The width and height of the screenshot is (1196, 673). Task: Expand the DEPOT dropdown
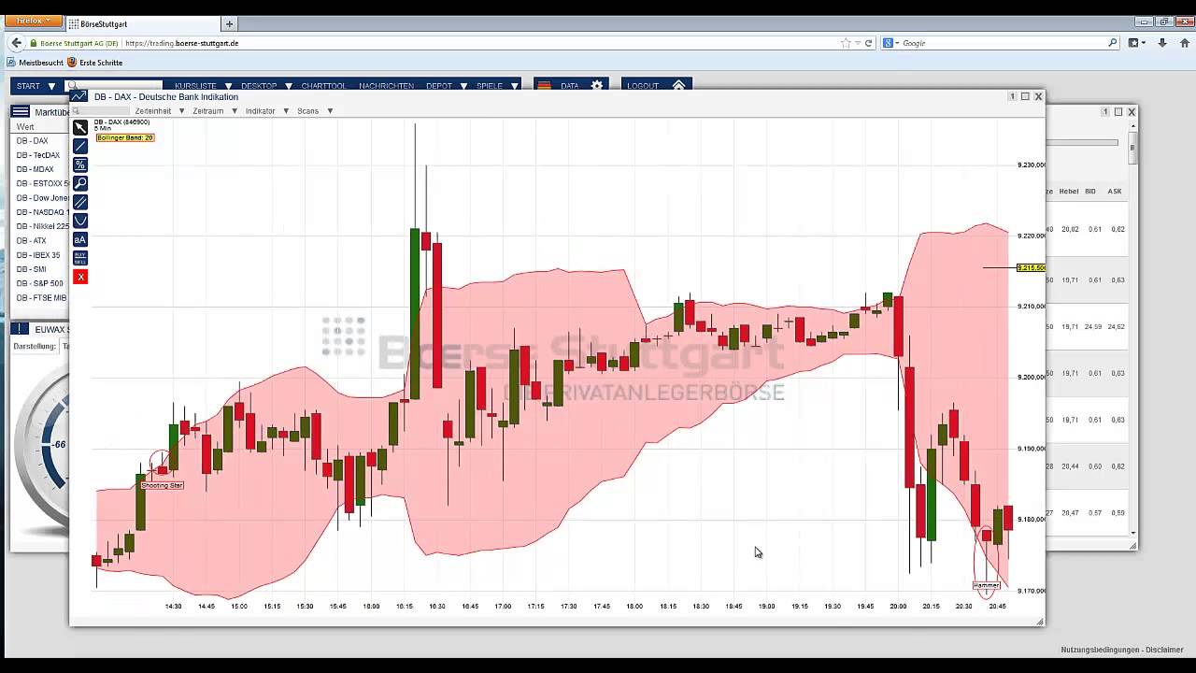(x=446, y=86)
